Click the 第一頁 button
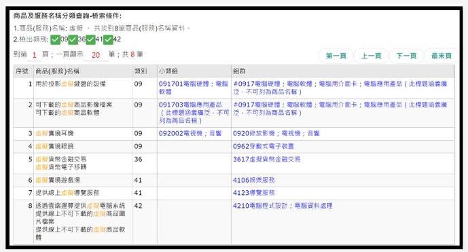Screen dimensions: 468x252 point(336,56)
